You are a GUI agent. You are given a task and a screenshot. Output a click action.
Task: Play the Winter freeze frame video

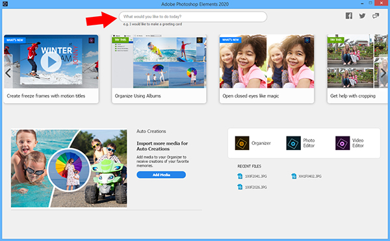[51, 62]
